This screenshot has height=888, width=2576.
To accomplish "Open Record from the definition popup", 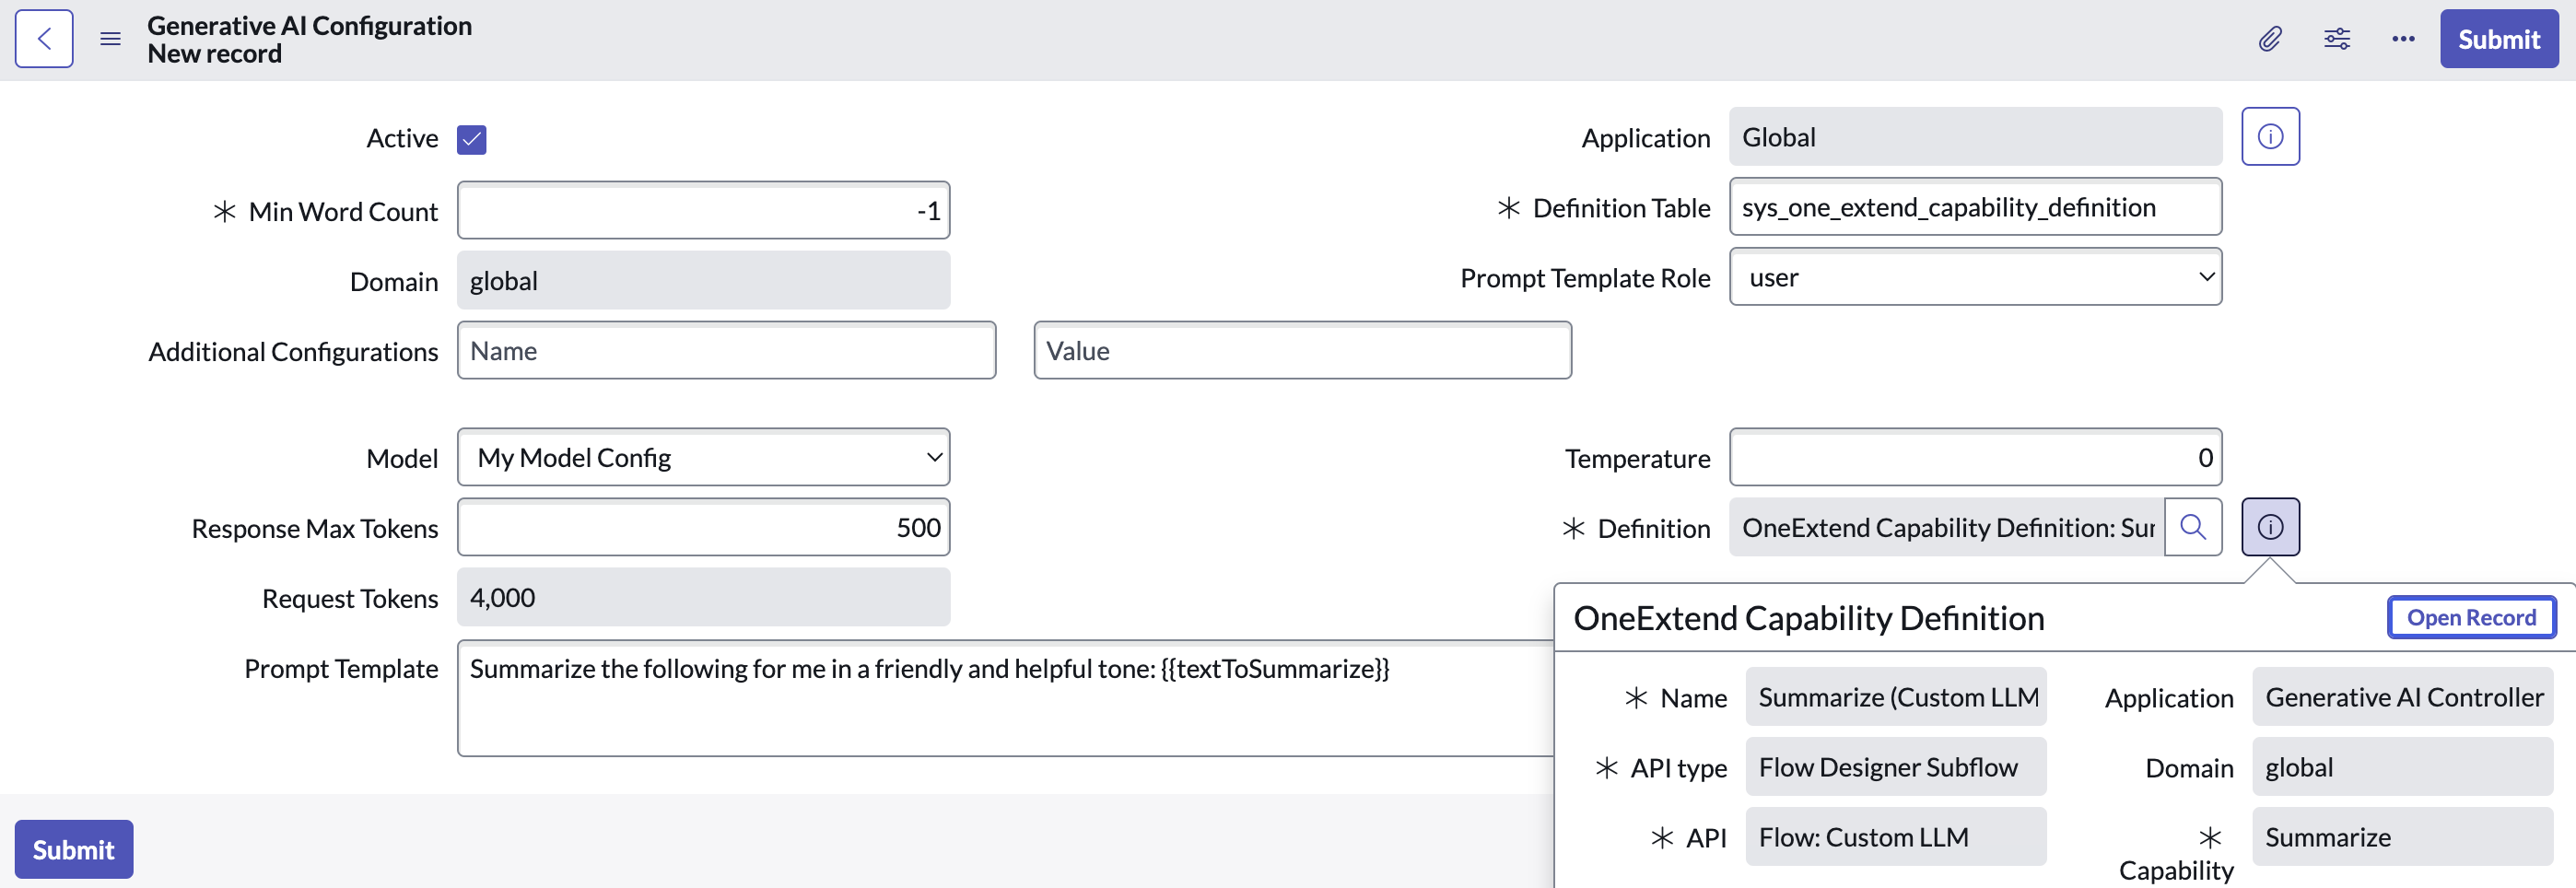I will [2471, 617].
